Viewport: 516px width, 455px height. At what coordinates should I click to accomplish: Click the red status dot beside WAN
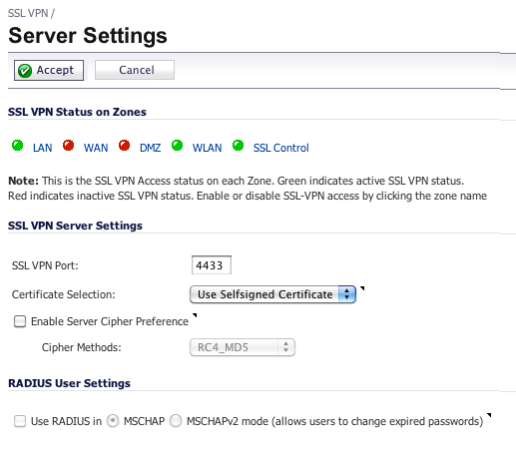click(68, 146)
